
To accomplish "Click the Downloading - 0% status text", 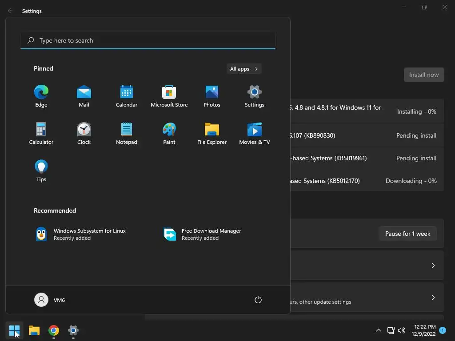I will point(411,181).
